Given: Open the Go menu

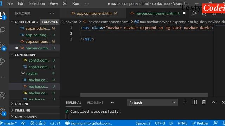Looking at the screenshot, I should 65,3.
